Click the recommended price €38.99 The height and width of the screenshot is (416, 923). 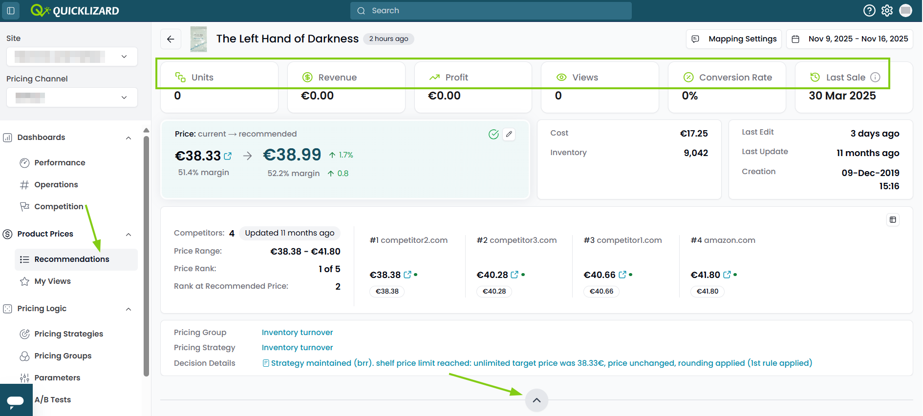292,155
